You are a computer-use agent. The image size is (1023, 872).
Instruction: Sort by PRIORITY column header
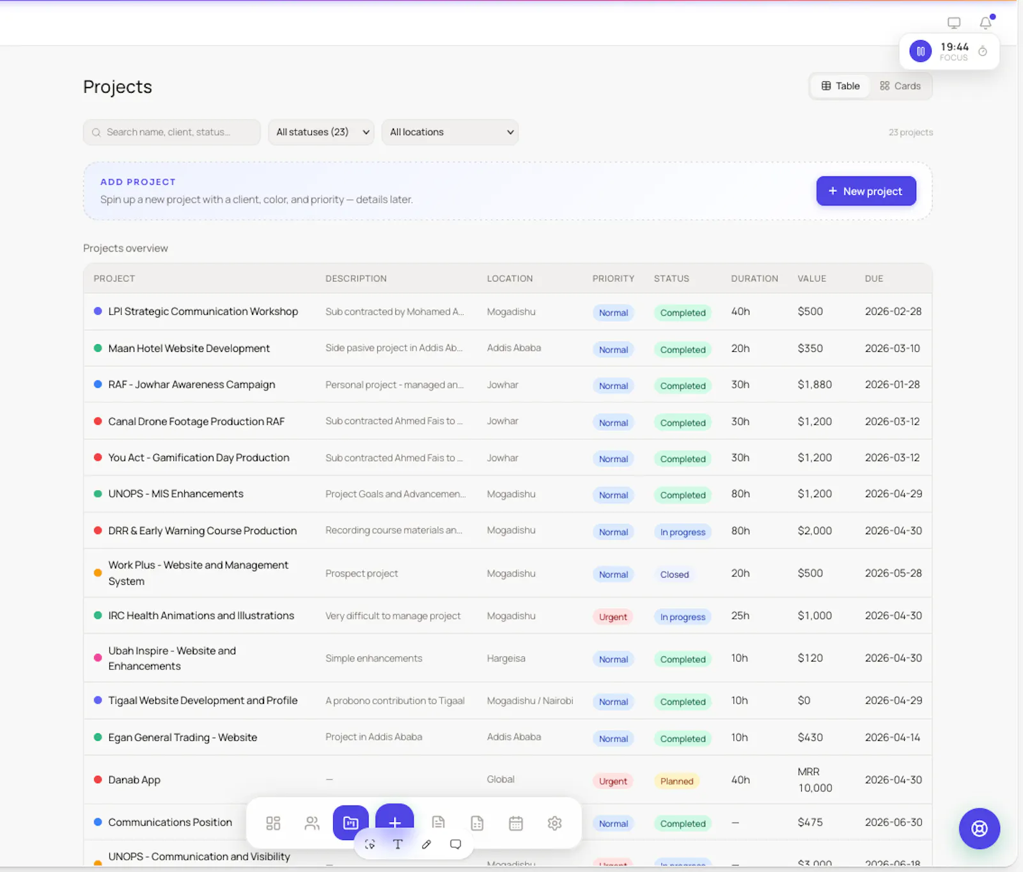(x=613, y=278)
